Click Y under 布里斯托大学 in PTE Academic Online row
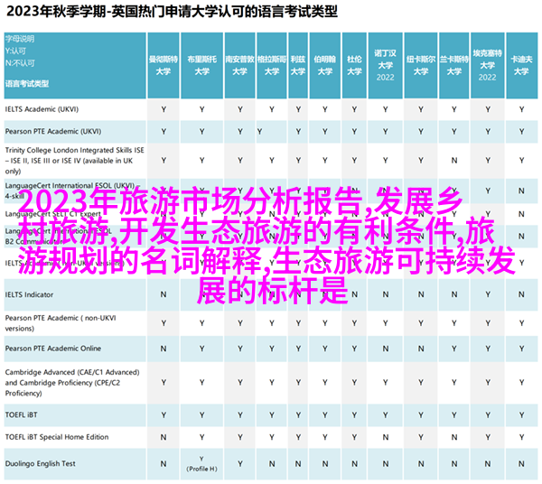Screen dimensions: 542x484 coord(201,349)
